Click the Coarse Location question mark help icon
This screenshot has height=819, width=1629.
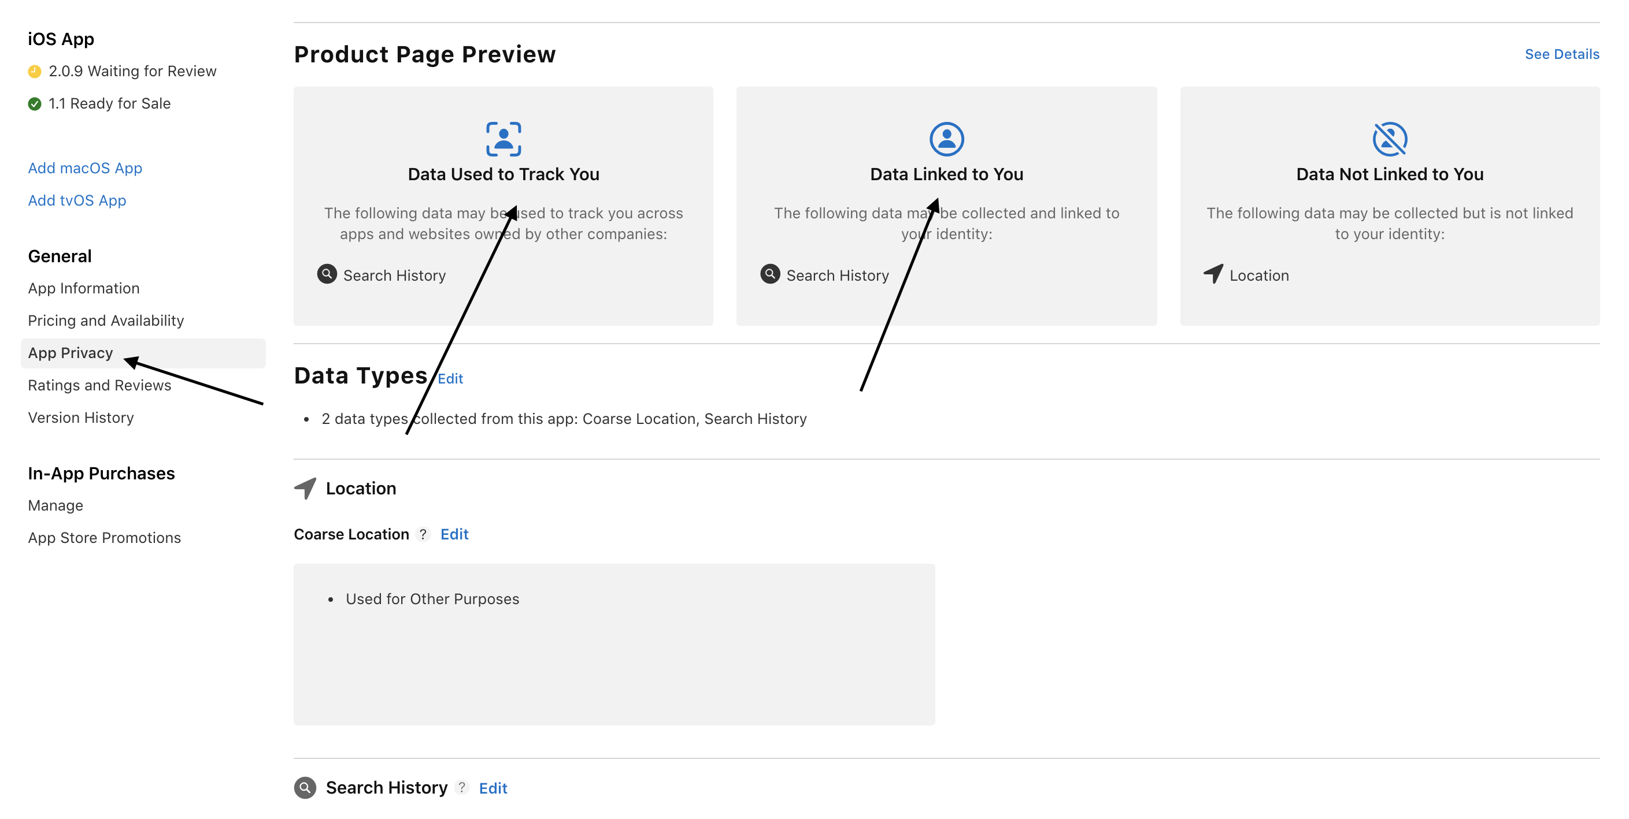click(423, 535)
